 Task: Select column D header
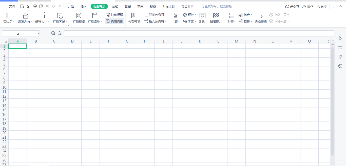pyautogui.click(x=72, y=41)
